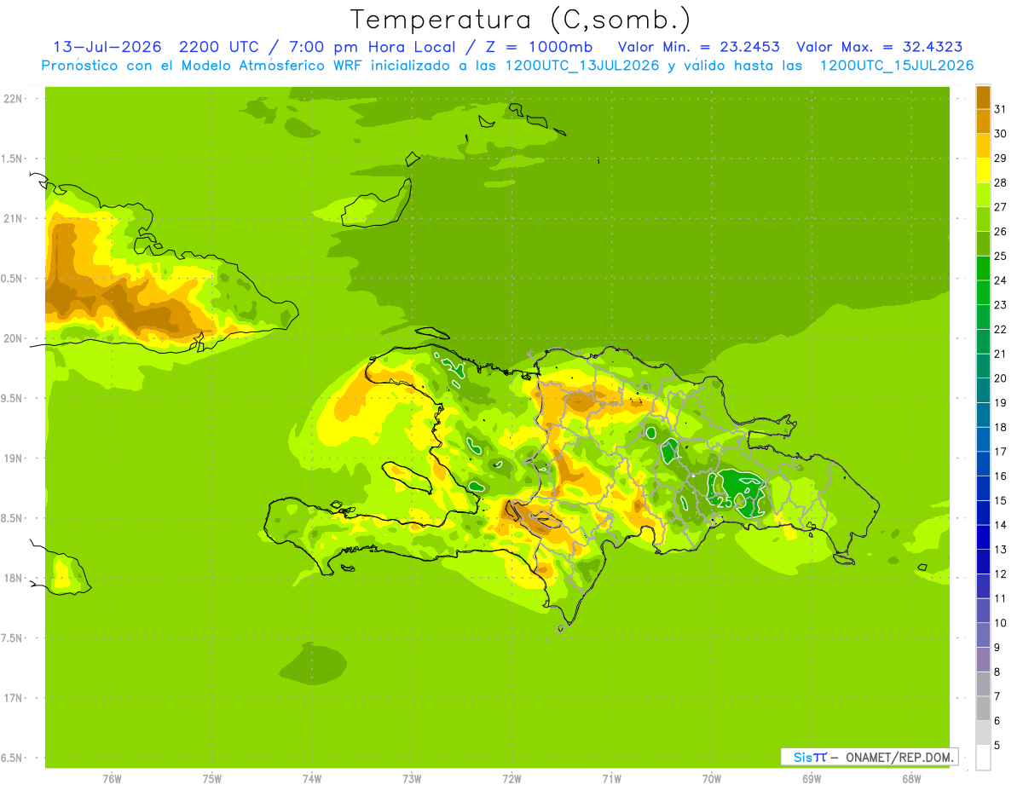This screenshot has height=790, width=1023.
Task: Click the colorbar value "10"
Action: coord(1001,623)
